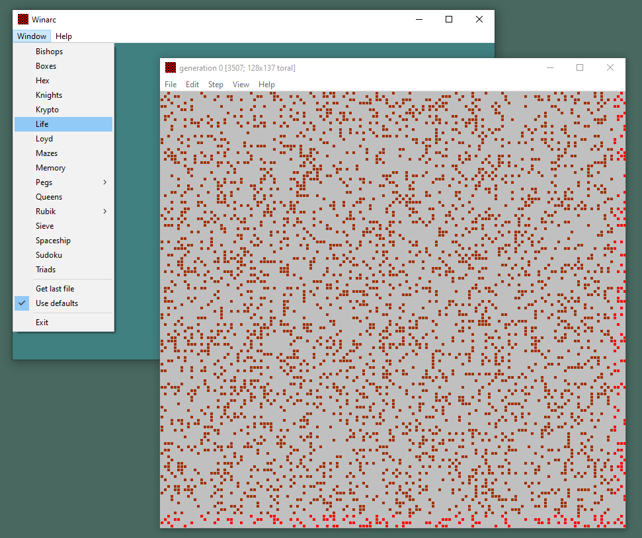Image resolution: width=642 pixels, height=538 pixels.
Task: Click the generation 0 title bar text
Action: [237, 68]
